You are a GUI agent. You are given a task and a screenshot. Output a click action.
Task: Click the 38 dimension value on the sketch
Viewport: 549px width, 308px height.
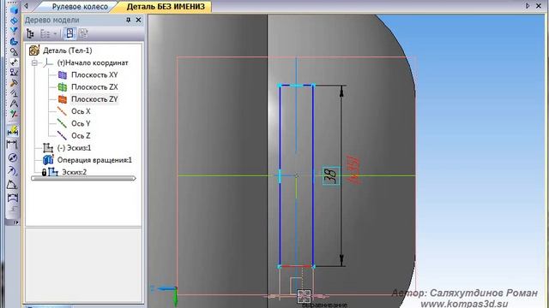click(x=331, y=175)
